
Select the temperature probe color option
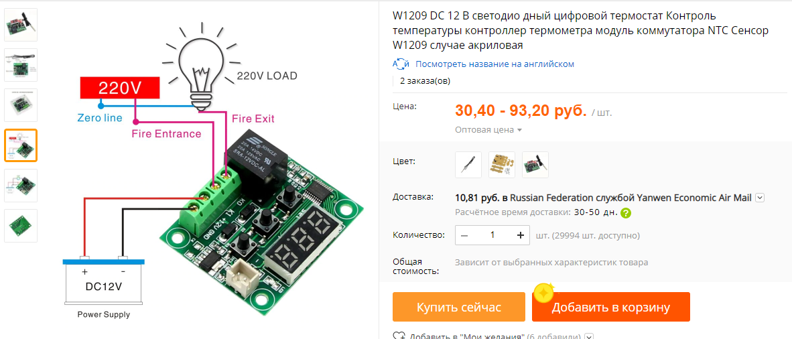468,165
